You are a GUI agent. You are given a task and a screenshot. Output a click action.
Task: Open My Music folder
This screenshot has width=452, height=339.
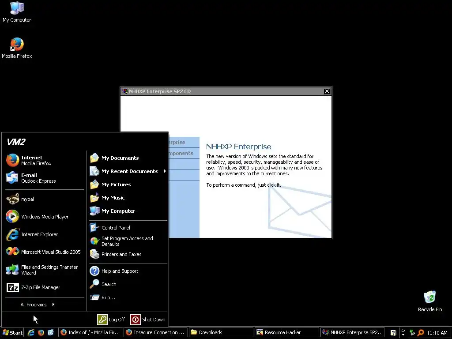pyautogui.click(x=128, y=198)
